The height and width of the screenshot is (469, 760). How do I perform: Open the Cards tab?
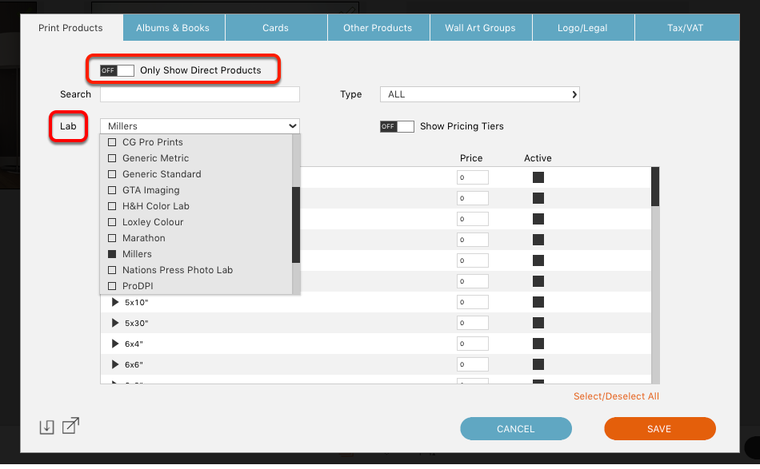(x=276, y=28)
